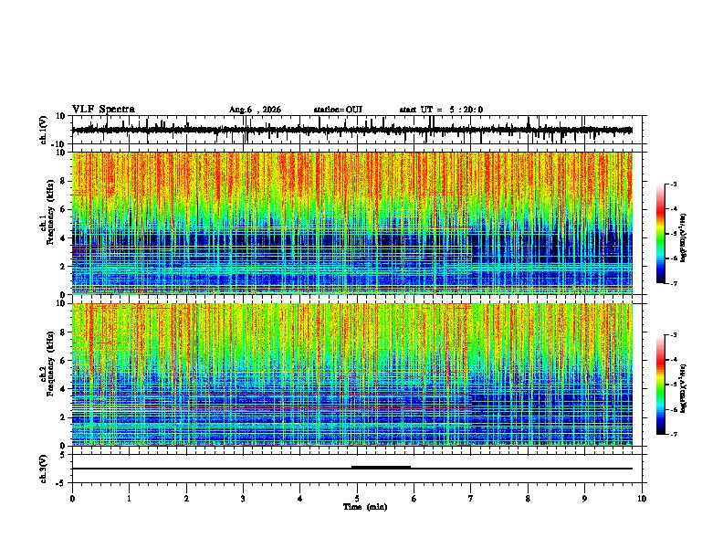
Task: Click the time axis tick label "3"
Action: point(243,499)
